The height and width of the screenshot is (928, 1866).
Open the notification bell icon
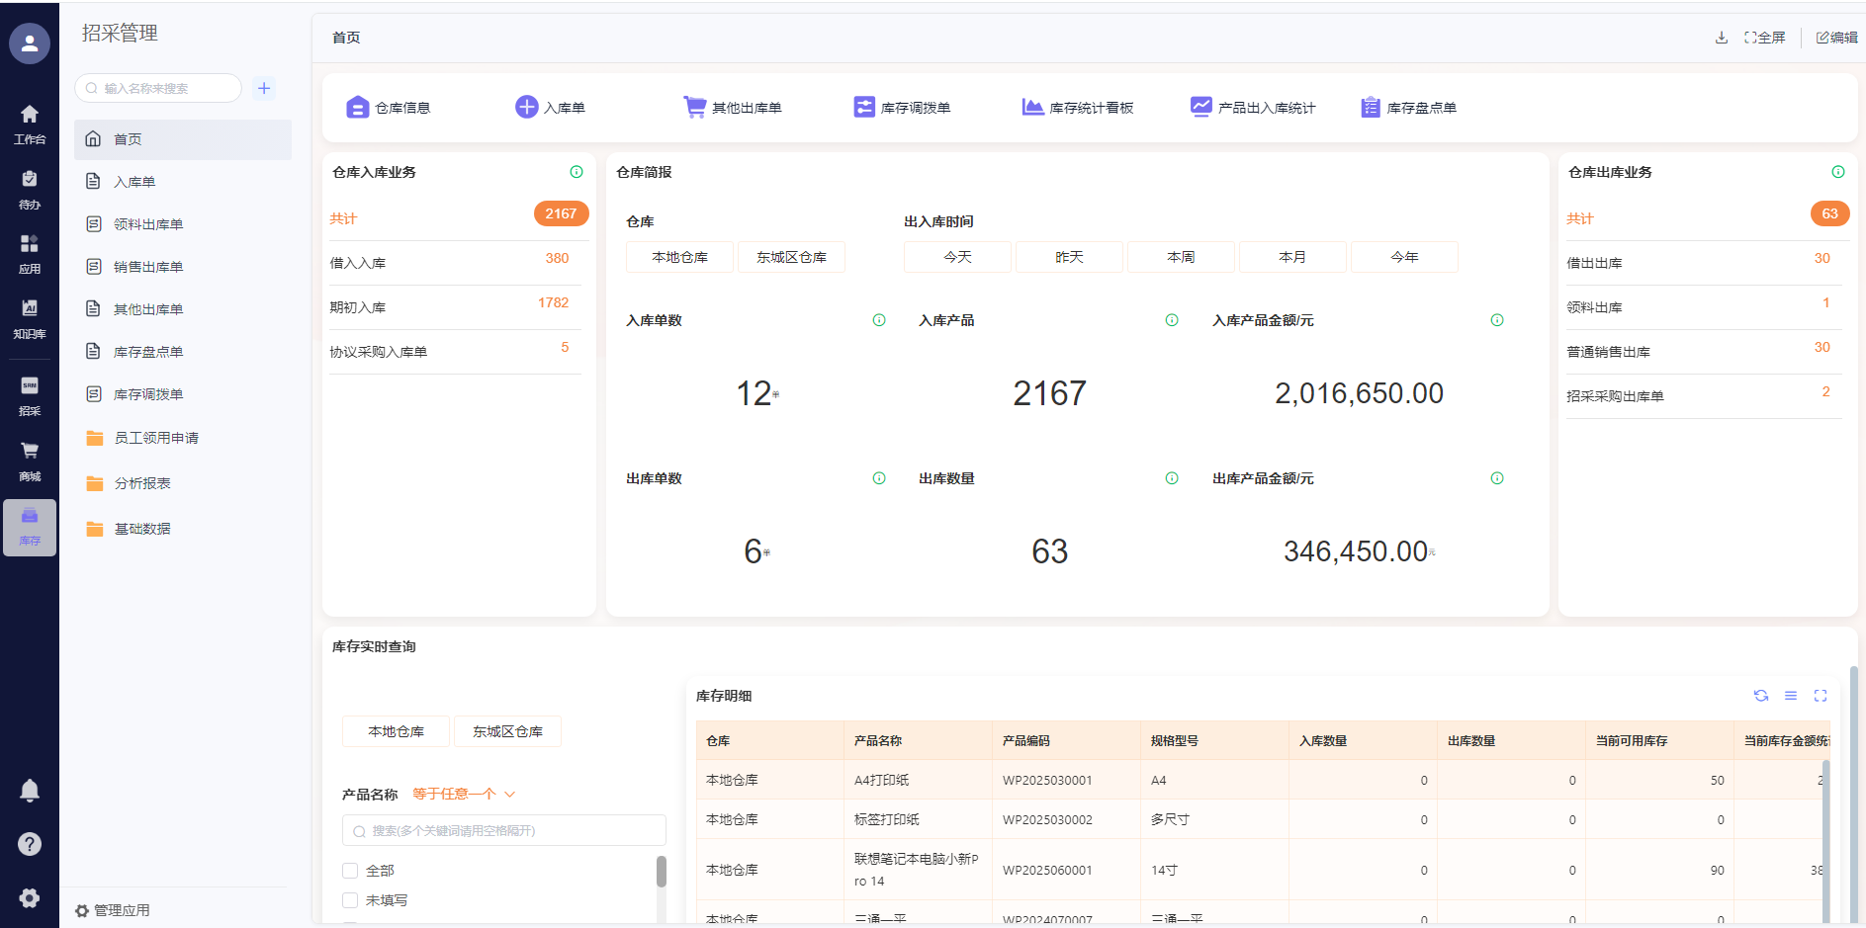click(30, 791)
